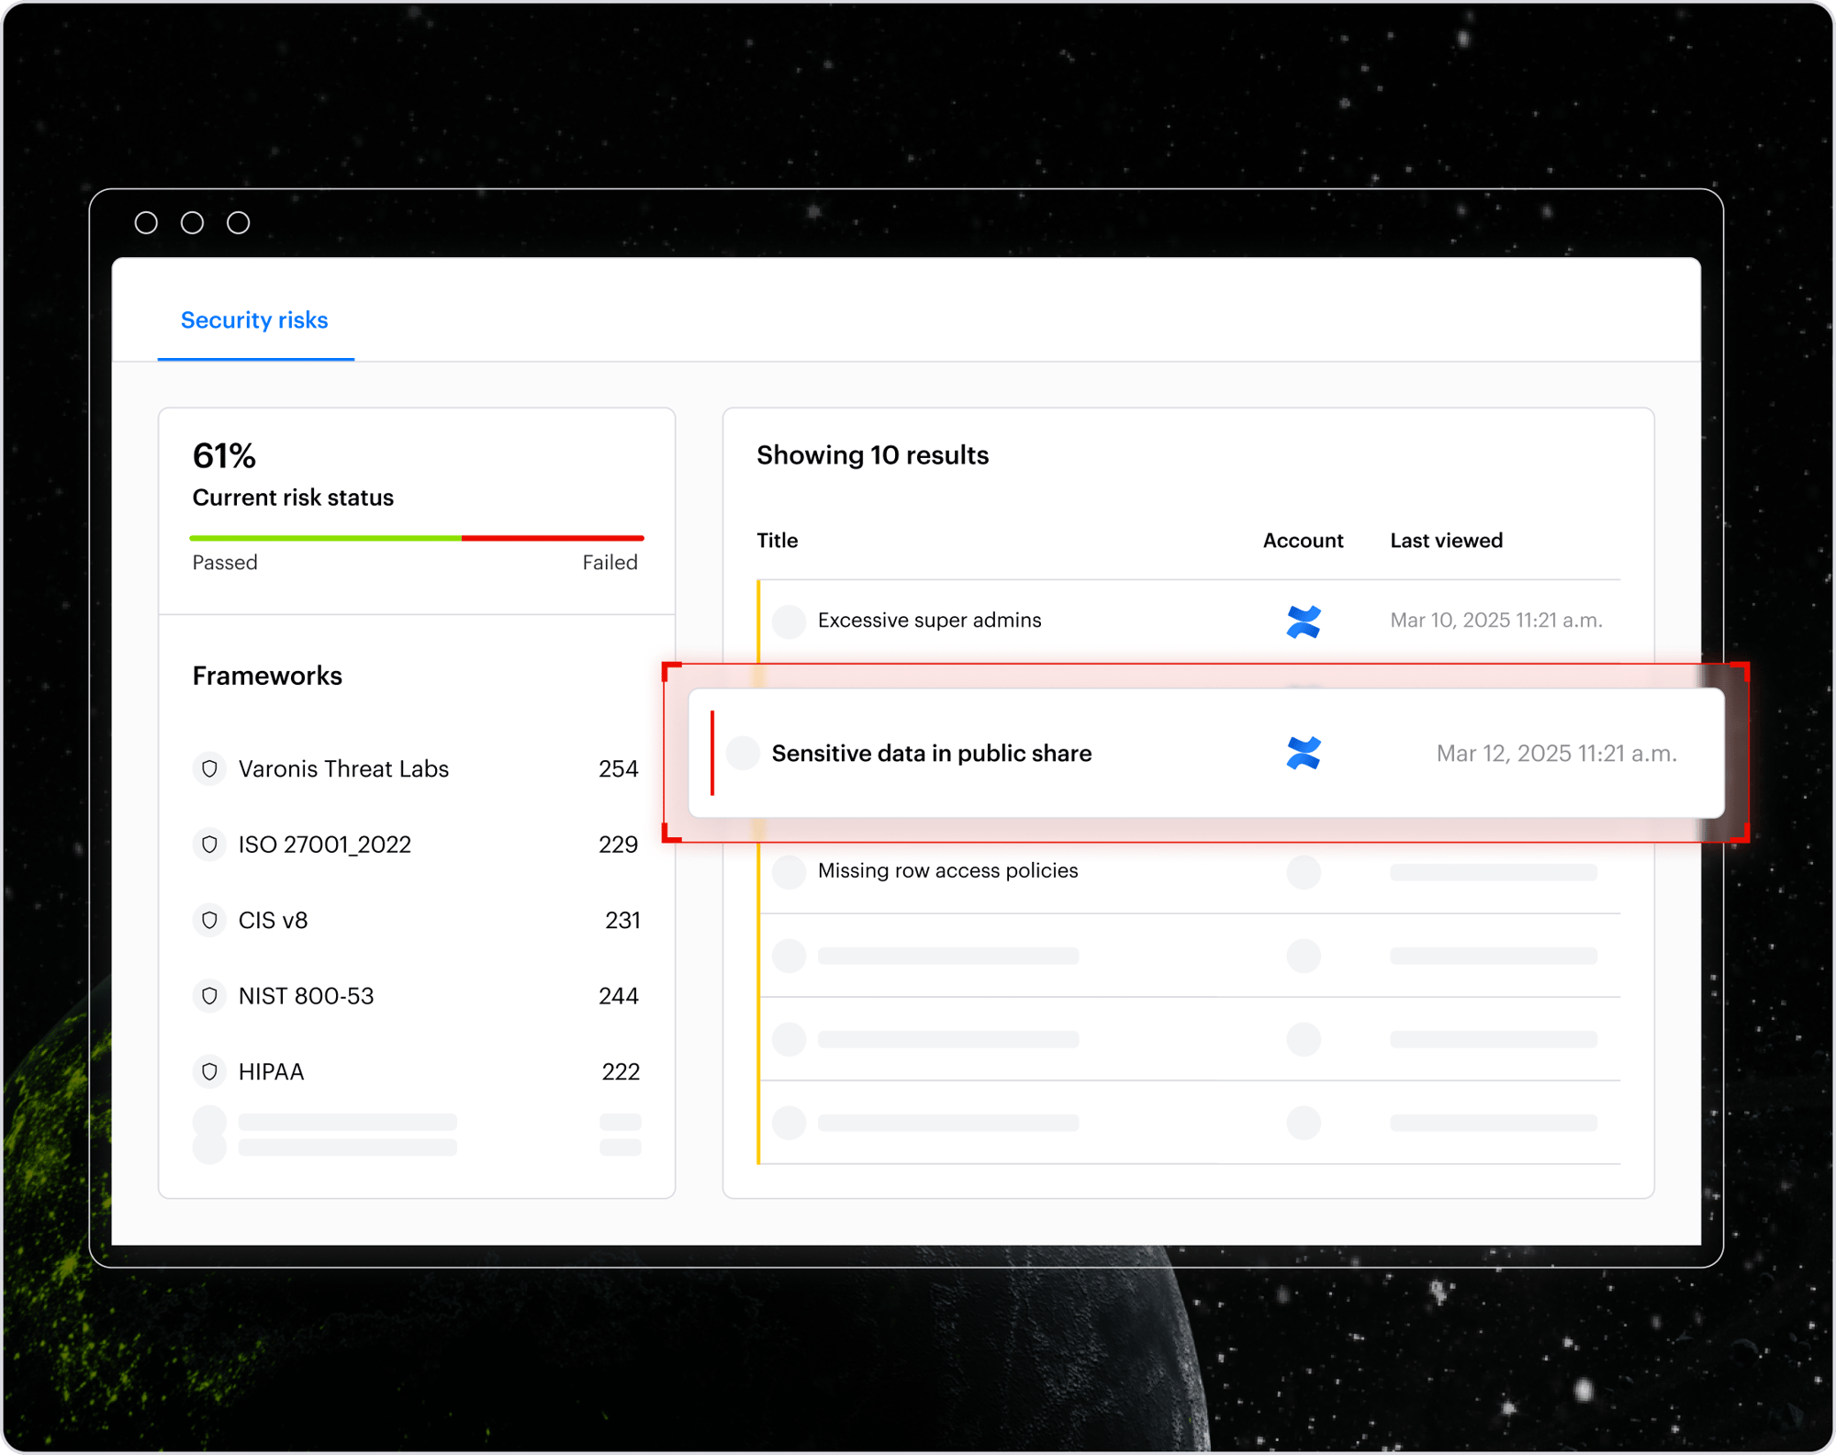Open Missing row access policies entry
The height and width of the screenshot is (1455, 1836).
tap(947, 870)
